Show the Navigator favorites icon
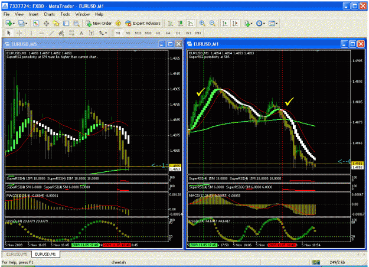The image size is (369, 267). tap(56, 23)
